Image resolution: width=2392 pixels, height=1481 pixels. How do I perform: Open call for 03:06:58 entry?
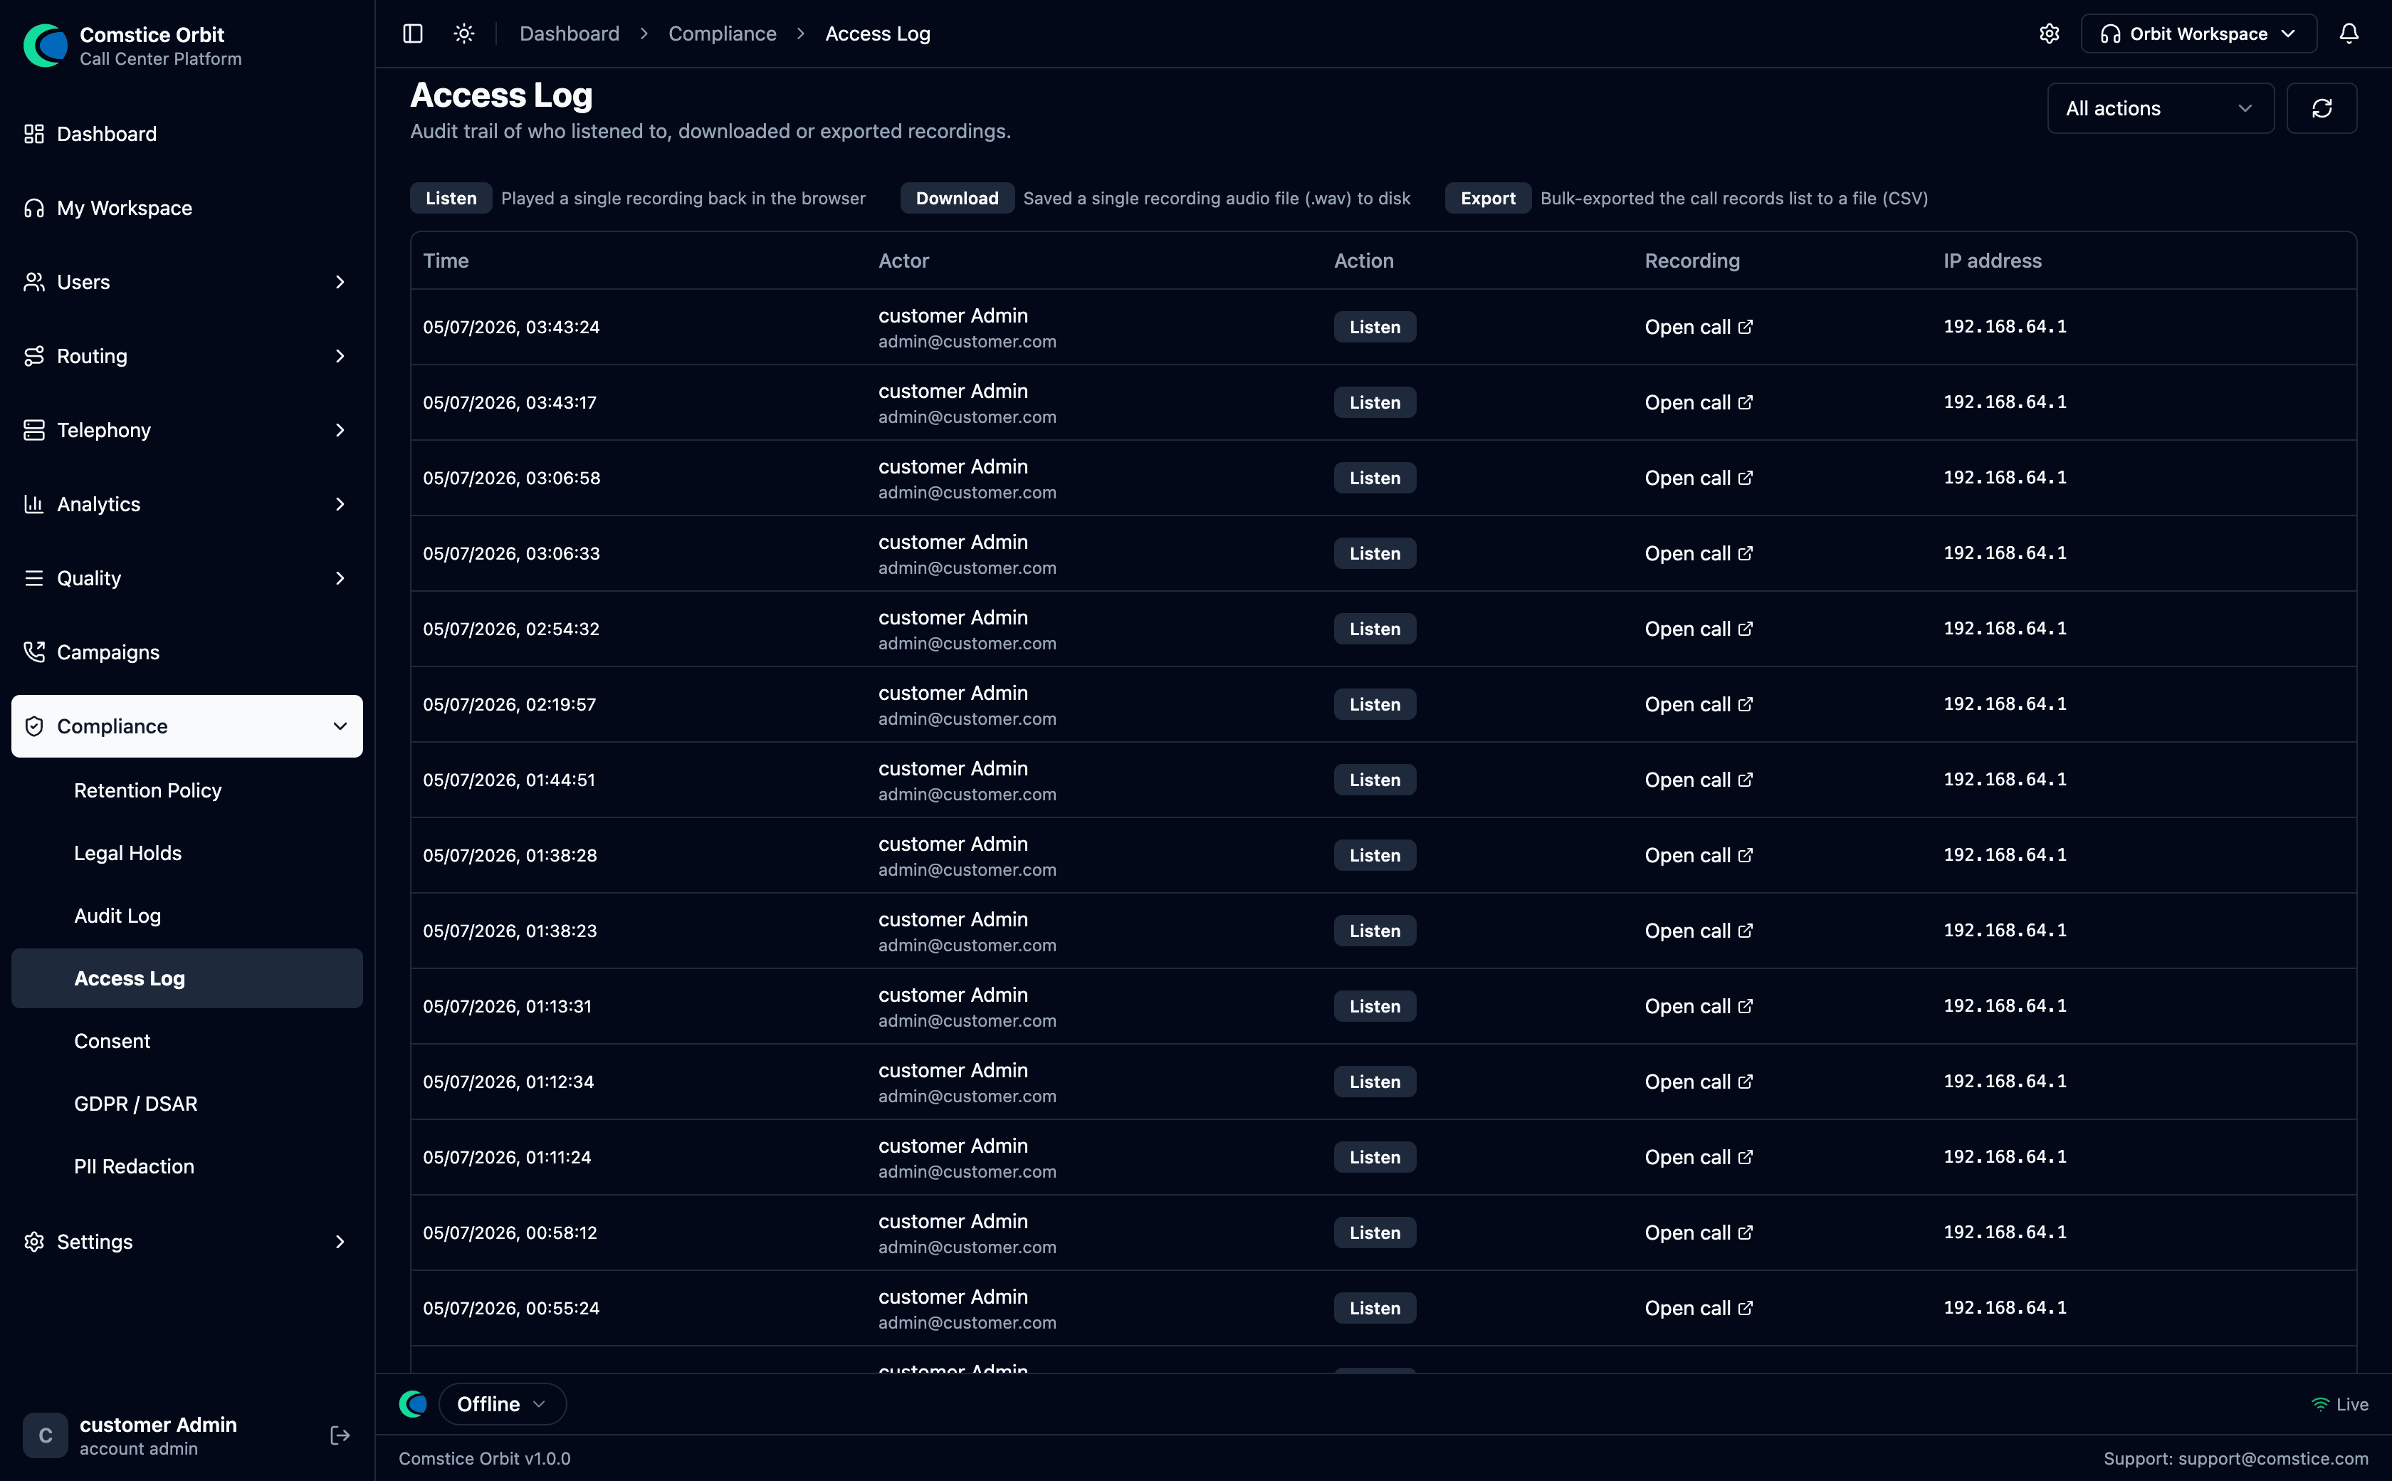1698,477
